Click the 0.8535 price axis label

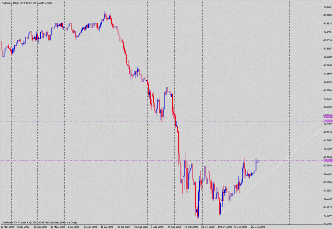tap(328, 82)
